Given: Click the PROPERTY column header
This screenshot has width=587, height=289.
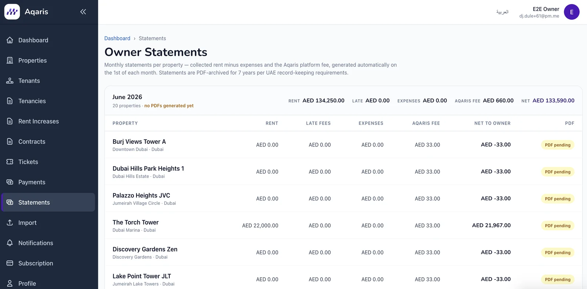Looking at the screenshot, I should [125, 123].
